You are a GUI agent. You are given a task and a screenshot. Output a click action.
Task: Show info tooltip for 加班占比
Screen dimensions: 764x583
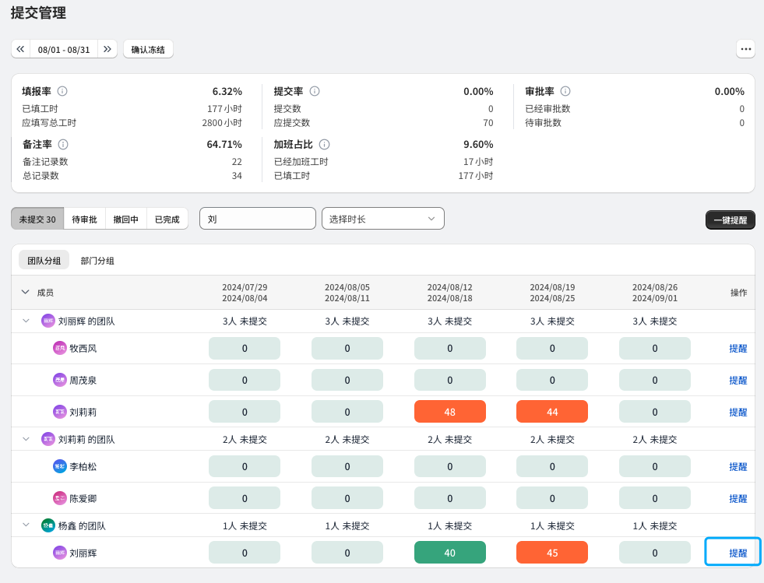point(324,144)
